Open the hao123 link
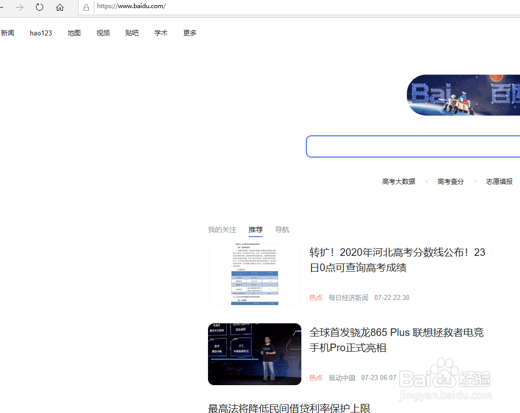520x413 pixels. tap(41, 33)
